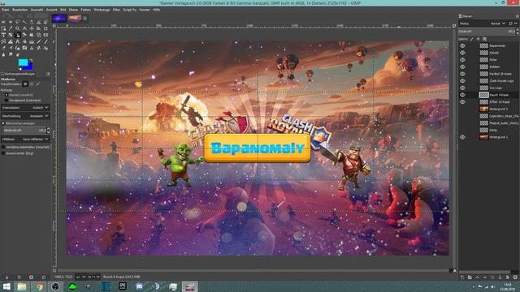The image size is (520, 292).
Task: Open the Interpolation Kubisch dropdown
Action: [x=25, y=108]
